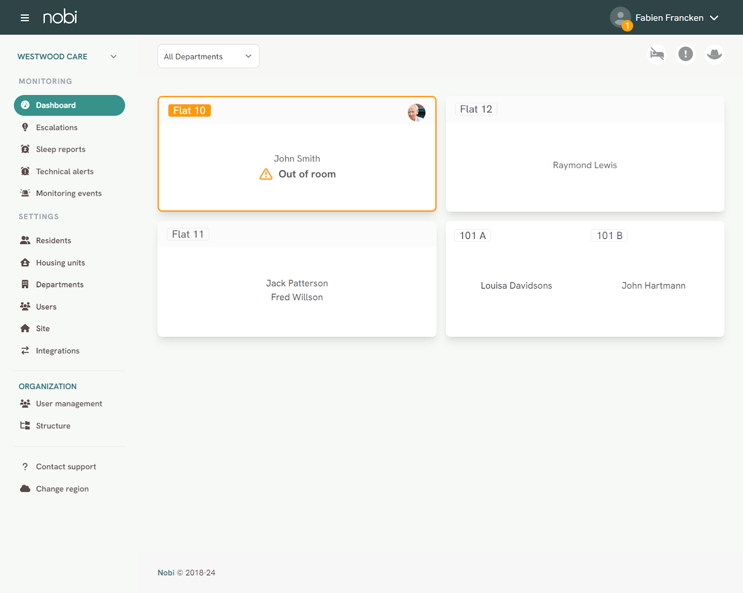The image size is (743, 593).
Task: Expand the All Departments dropdown
Action: (x=208, y=56)
